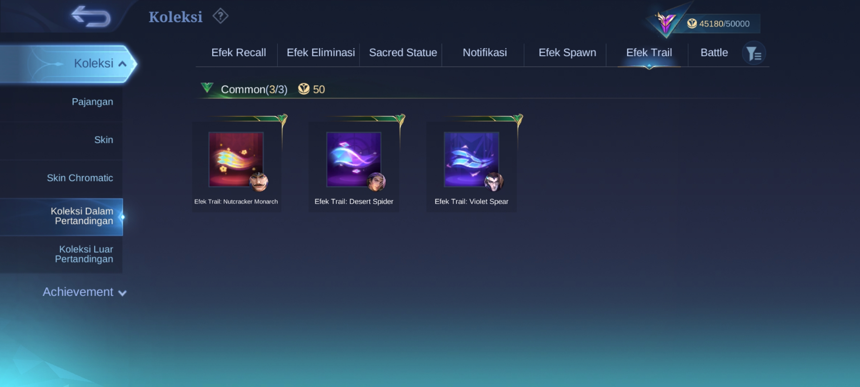Tap the back arrow icon
Image resolution: width=860 pixels, height=387 pixels.
[x=91, y=16]
